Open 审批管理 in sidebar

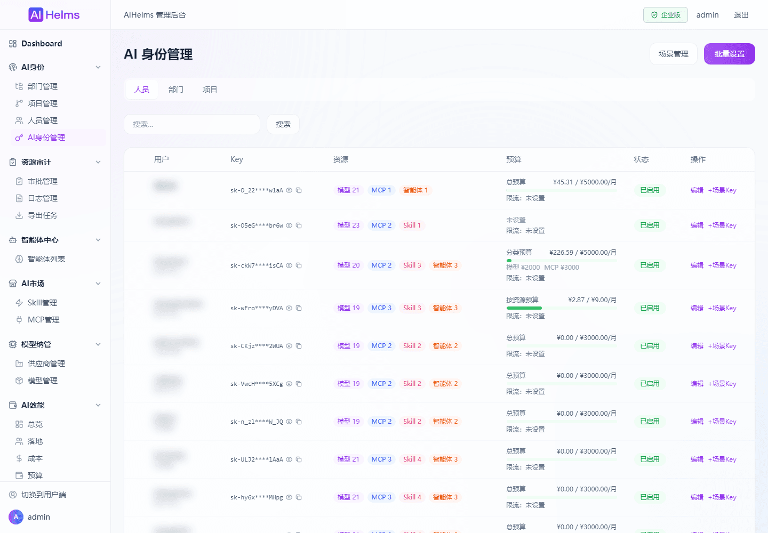coord(58,181)
